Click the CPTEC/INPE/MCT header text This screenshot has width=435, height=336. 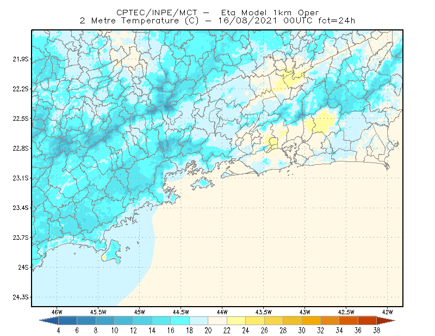157,13
